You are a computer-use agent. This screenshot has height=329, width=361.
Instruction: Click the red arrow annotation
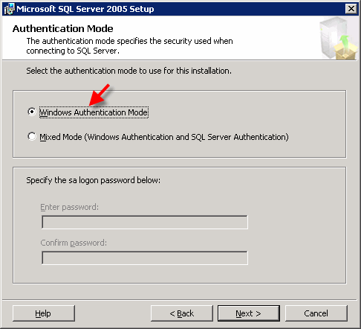tap(100, 95)
